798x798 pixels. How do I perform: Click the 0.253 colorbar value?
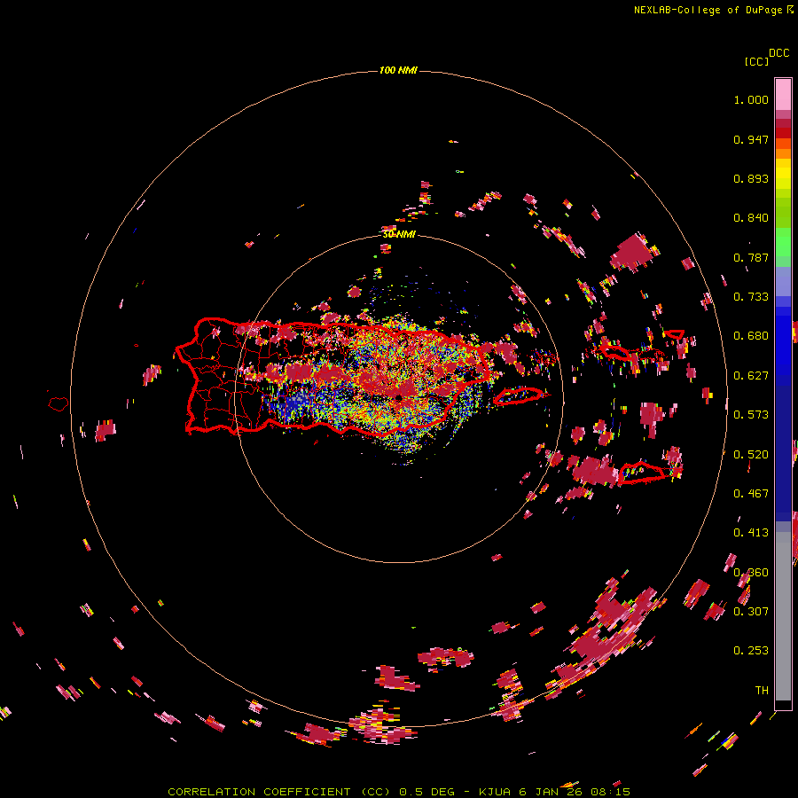(x=751, y=651)
